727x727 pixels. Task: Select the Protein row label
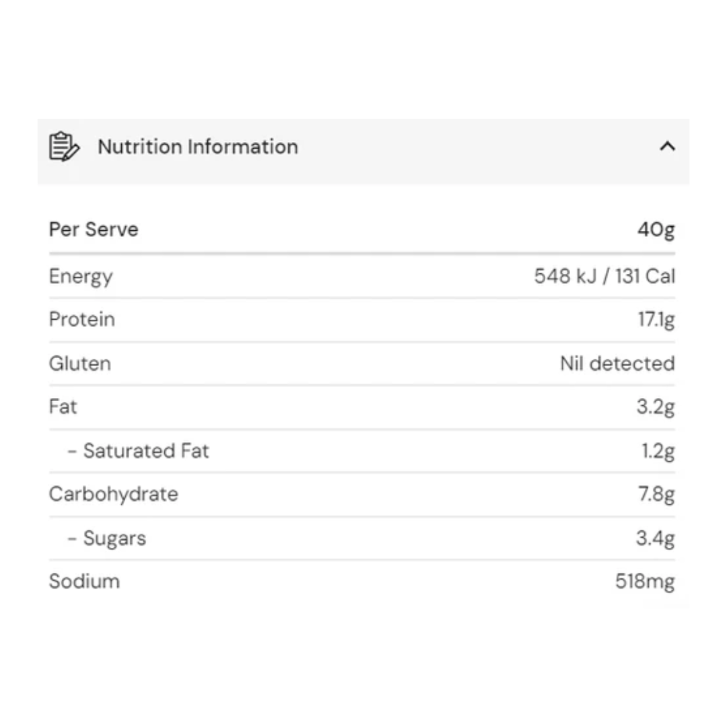(x=82, y=320)
